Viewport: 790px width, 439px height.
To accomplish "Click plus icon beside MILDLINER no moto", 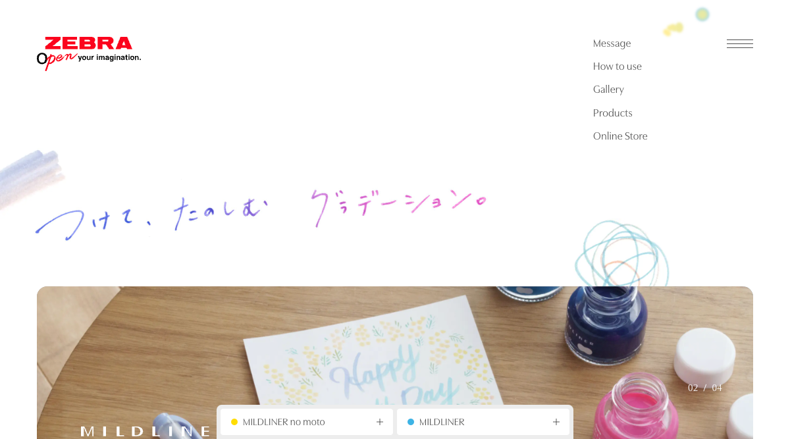I will point(380,422).
